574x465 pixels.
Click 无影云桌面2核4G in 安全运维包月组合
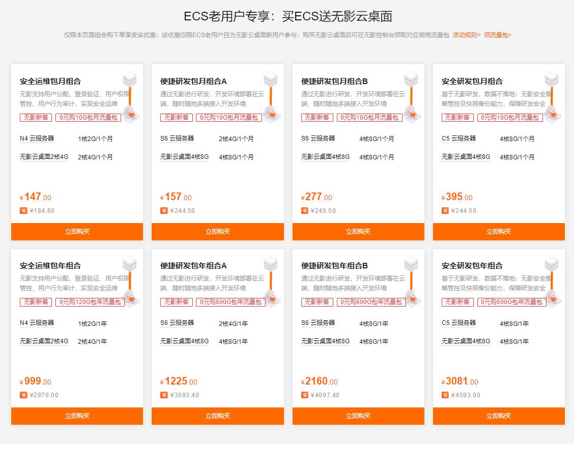(x=44, y=157)
